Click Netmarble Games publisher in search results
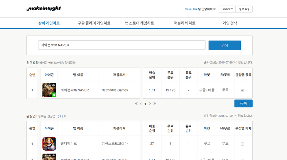This screenshot has width=287, height=160. 114,90
